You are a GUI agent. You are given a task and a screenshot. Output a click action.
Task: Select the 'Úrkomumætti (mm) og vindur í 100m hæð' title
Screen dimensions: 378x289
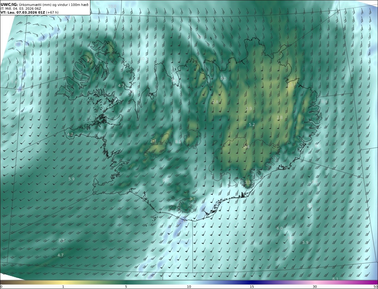click(x=54, y=4)
